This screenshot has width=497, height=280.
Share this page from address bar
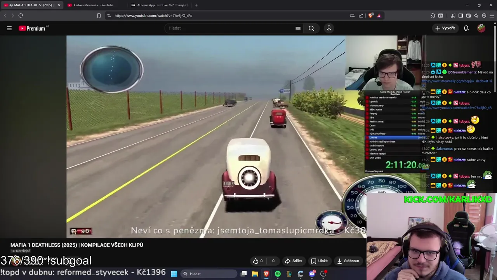[361, 16]
